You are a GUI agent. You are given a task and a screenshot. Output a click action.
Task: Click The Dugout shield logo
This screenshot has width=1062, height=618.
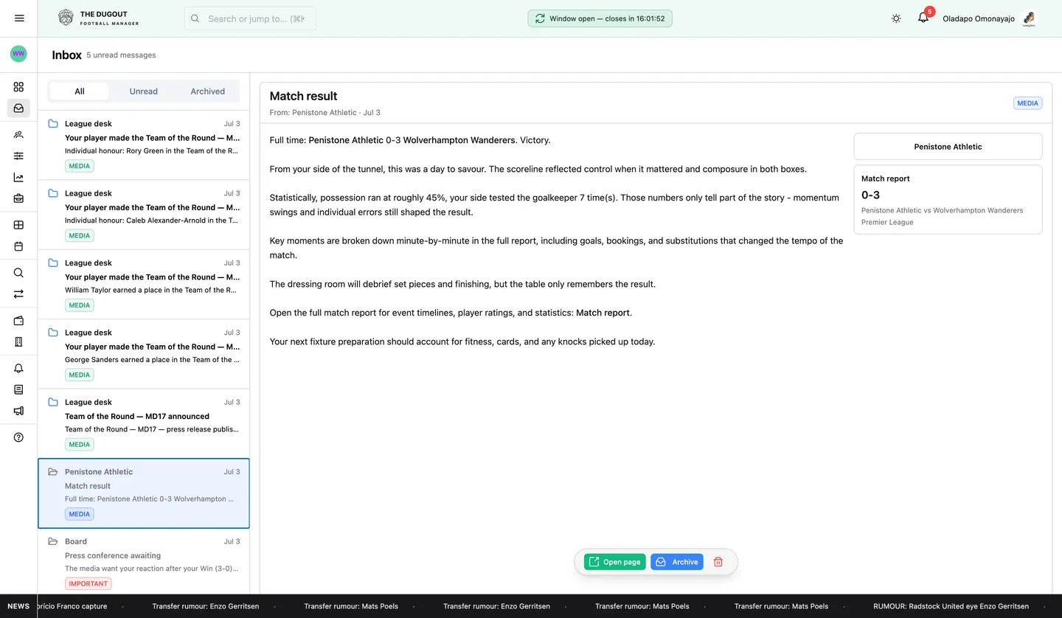[66, 18]
